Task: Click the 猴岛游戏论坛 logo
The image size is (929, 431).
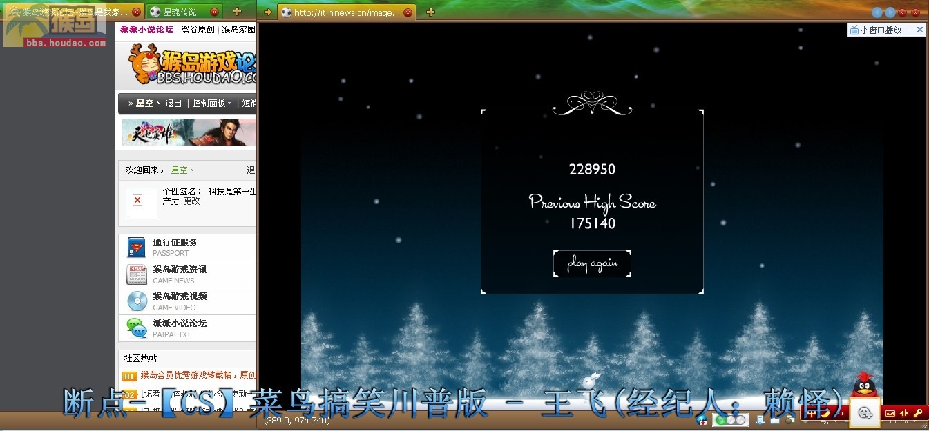Action: 192,66
